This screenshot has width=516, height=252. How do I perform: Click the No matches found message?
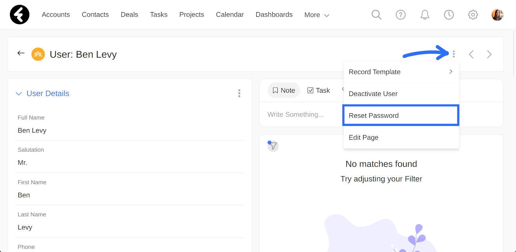(x=381, y=164)
